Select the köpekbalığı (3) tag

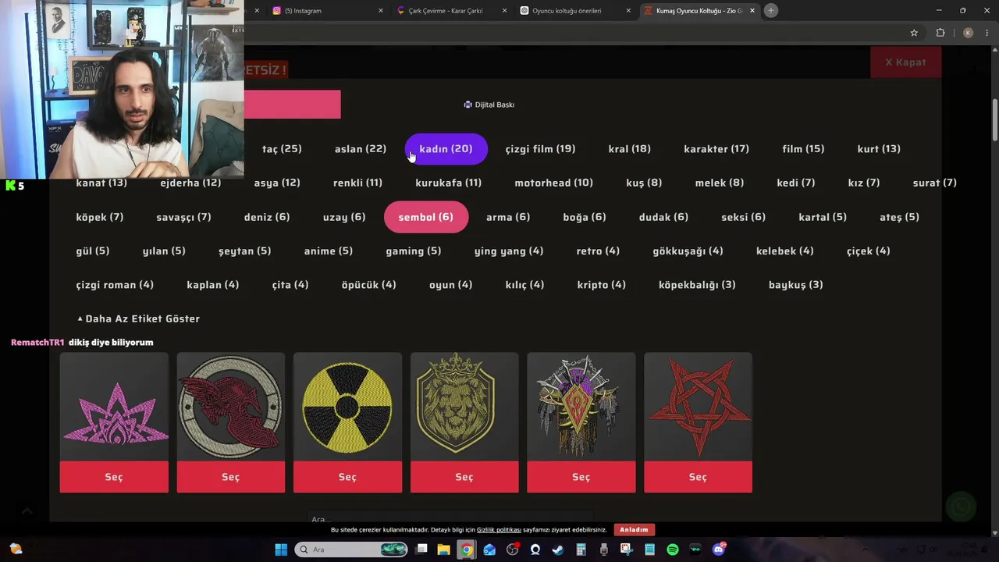tap(697, 285)
